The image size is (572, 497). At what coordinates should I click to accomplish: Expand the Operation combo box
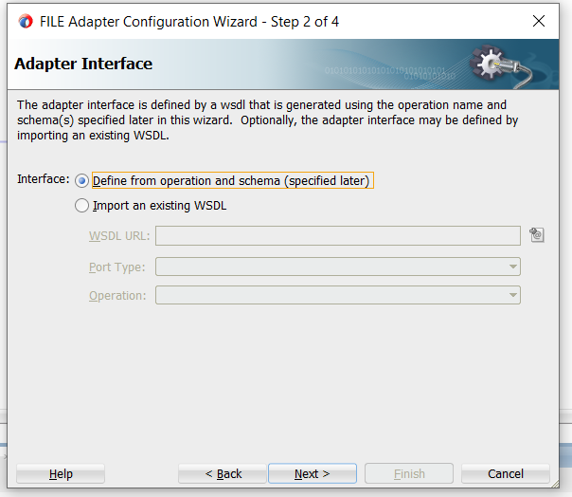tap(513, 296)
